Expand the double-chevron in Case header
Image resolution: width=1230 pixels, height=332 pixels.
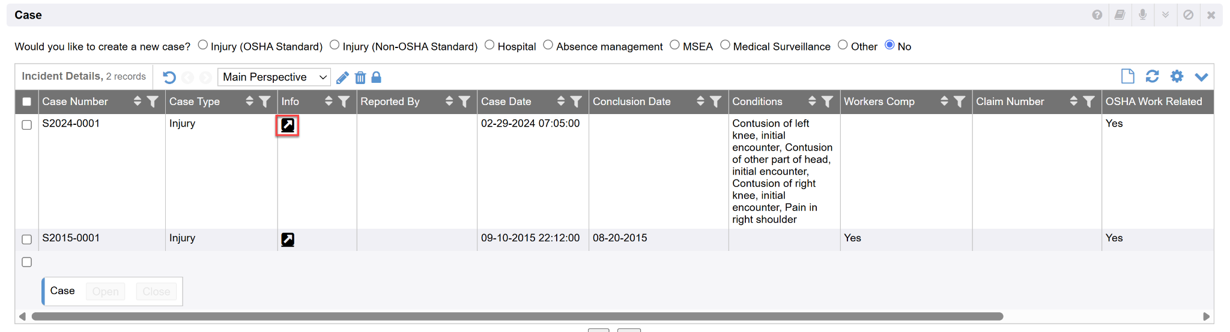(x=1165, y=15)
